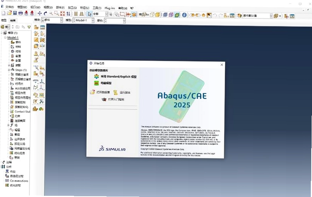
Task: Select the Rotate view tool
Action: (x=45, y=13)
